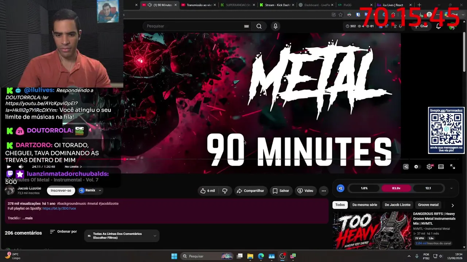Select De Jacob Lizotte chip
The image size is (467, 262).
(x=398, y=205)
